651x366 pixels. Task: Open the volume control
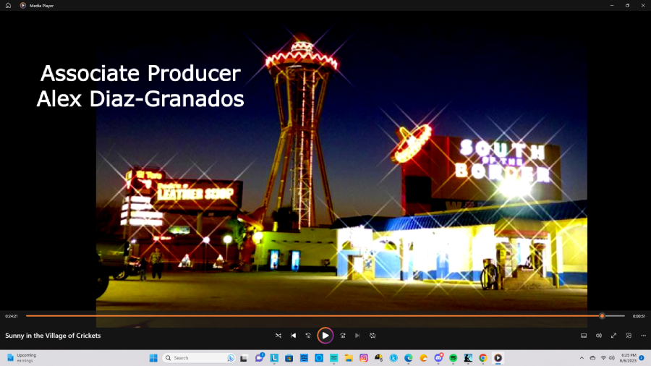(599, 336)
